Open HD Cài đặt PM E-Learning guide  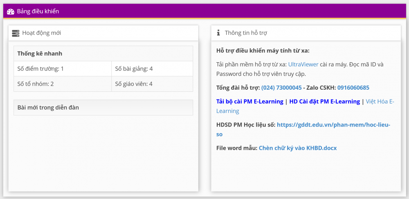(x=324, y=102)
